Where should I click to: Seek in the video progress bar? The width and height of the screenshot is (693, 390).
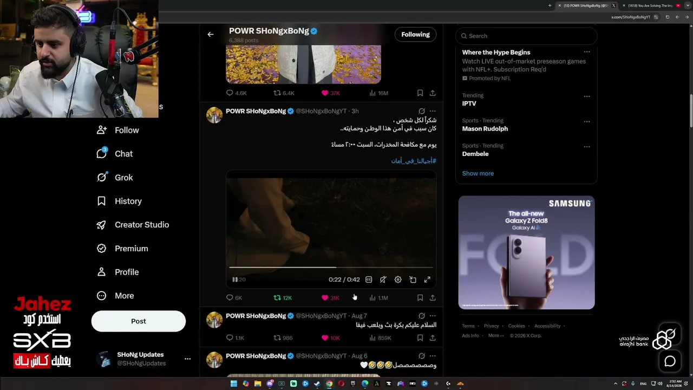(x=331, y=267)
